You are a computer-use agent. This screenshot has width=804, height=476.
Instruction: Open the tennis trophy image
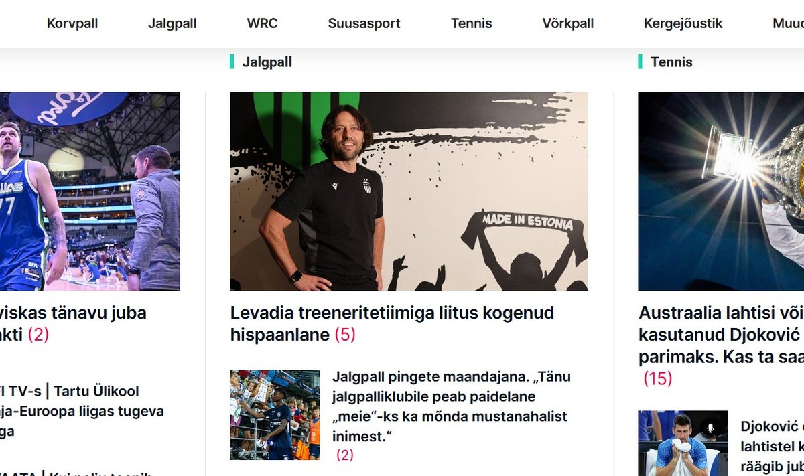click(721, 191)
